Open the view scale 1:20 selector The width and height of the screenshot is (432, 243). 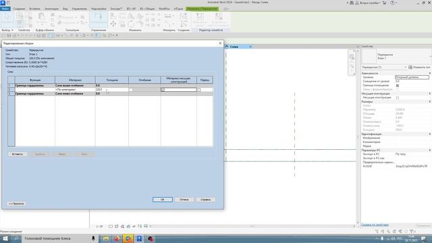pyautogui.click(x=99, y=227)
